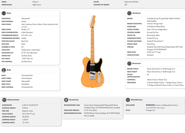Click the Neck section icon

pos(4,13)
